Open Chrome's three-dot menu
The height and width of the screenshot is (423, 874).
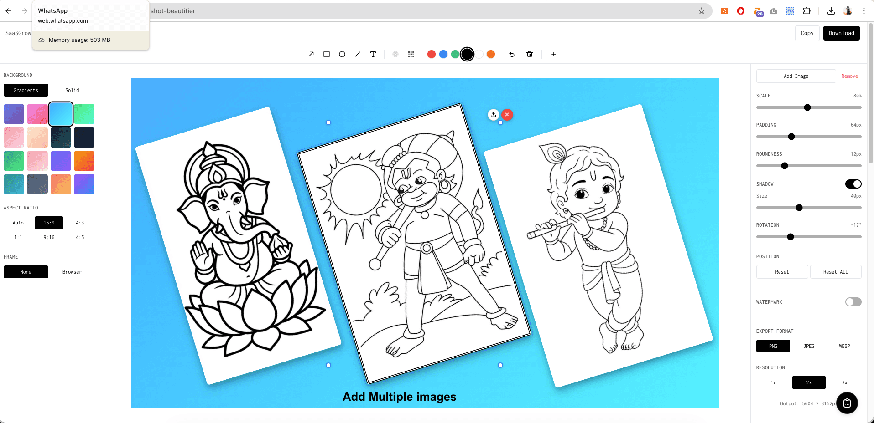864,10
